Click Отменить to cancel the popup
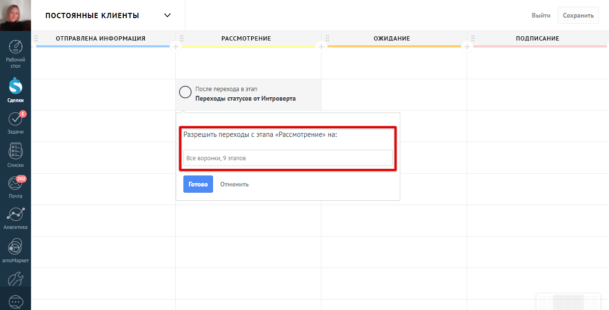This screenshot has width=609, height=310. 235,184
